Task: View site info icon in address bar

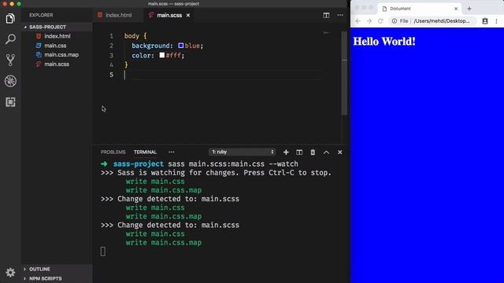Action: coord(394,21)
